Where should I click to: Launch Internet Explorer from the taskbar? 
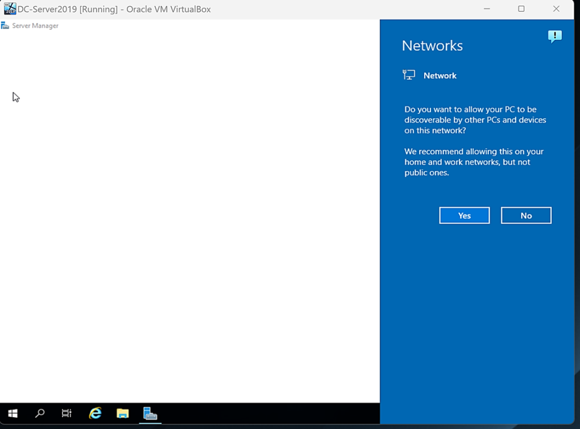click(95, 413)
